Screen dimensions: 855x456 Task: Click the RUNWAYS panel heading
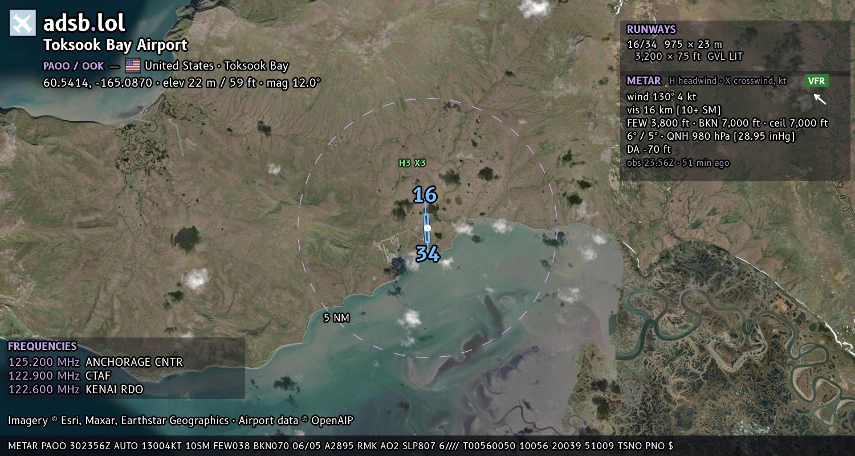(x=651, y=29)
